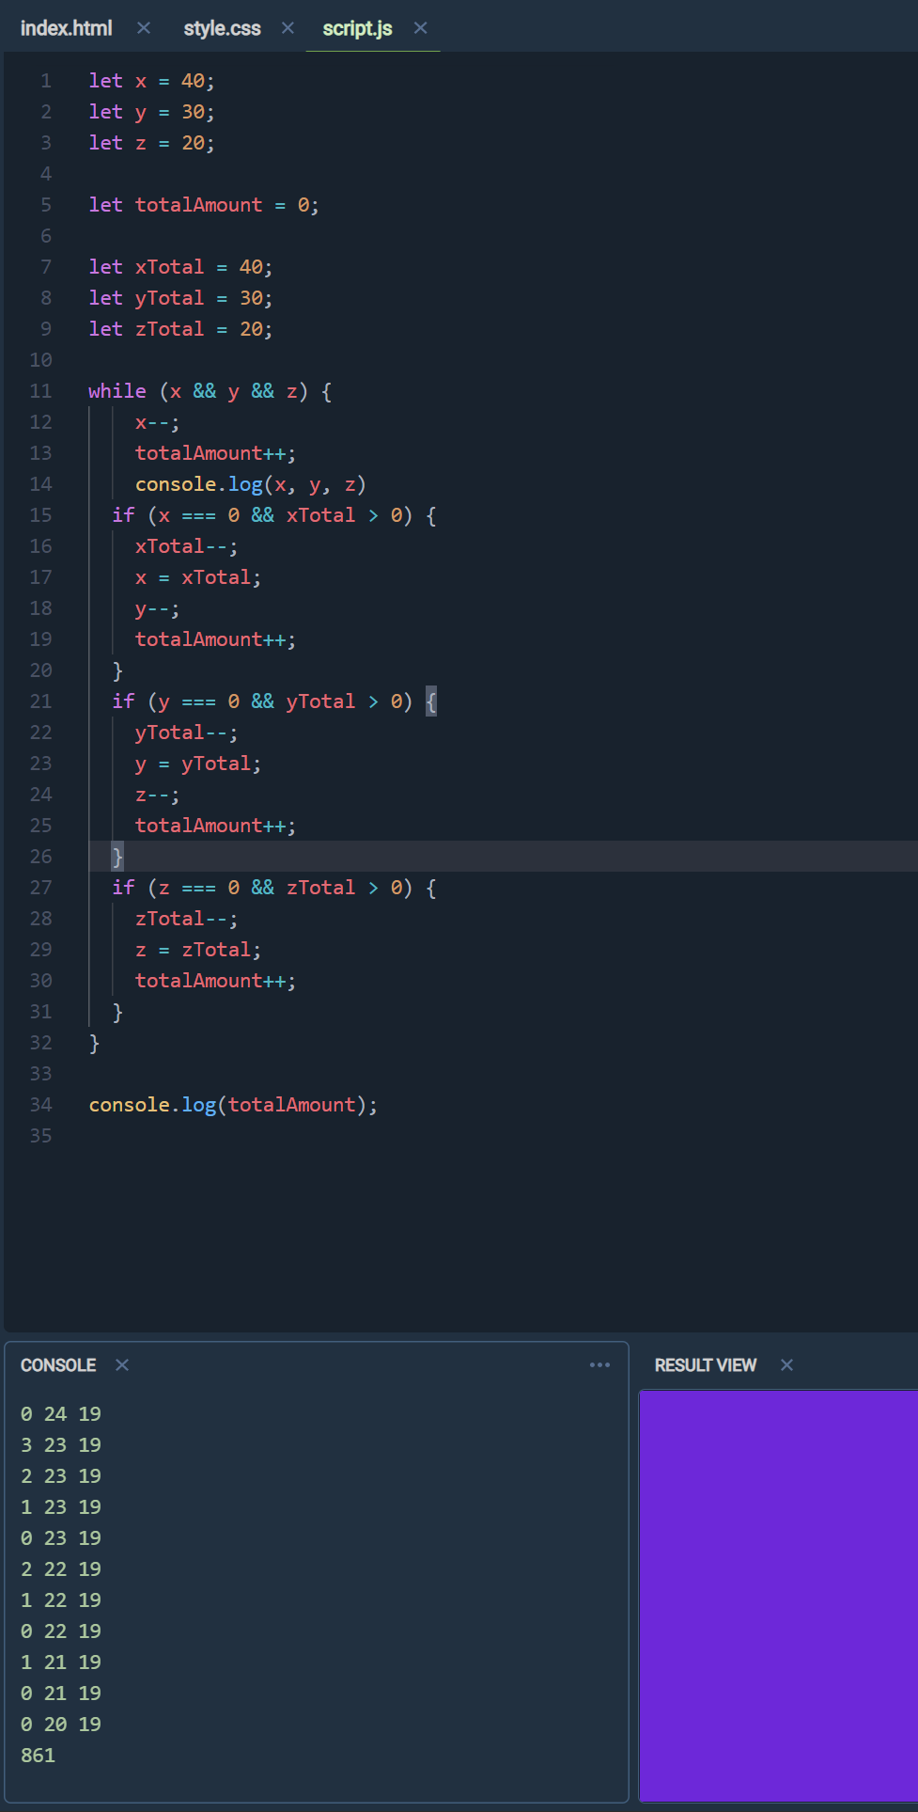918x1812 pixels.
Task: Click 'z = zTotal;' on line 29
Action: tap(198, 950)
